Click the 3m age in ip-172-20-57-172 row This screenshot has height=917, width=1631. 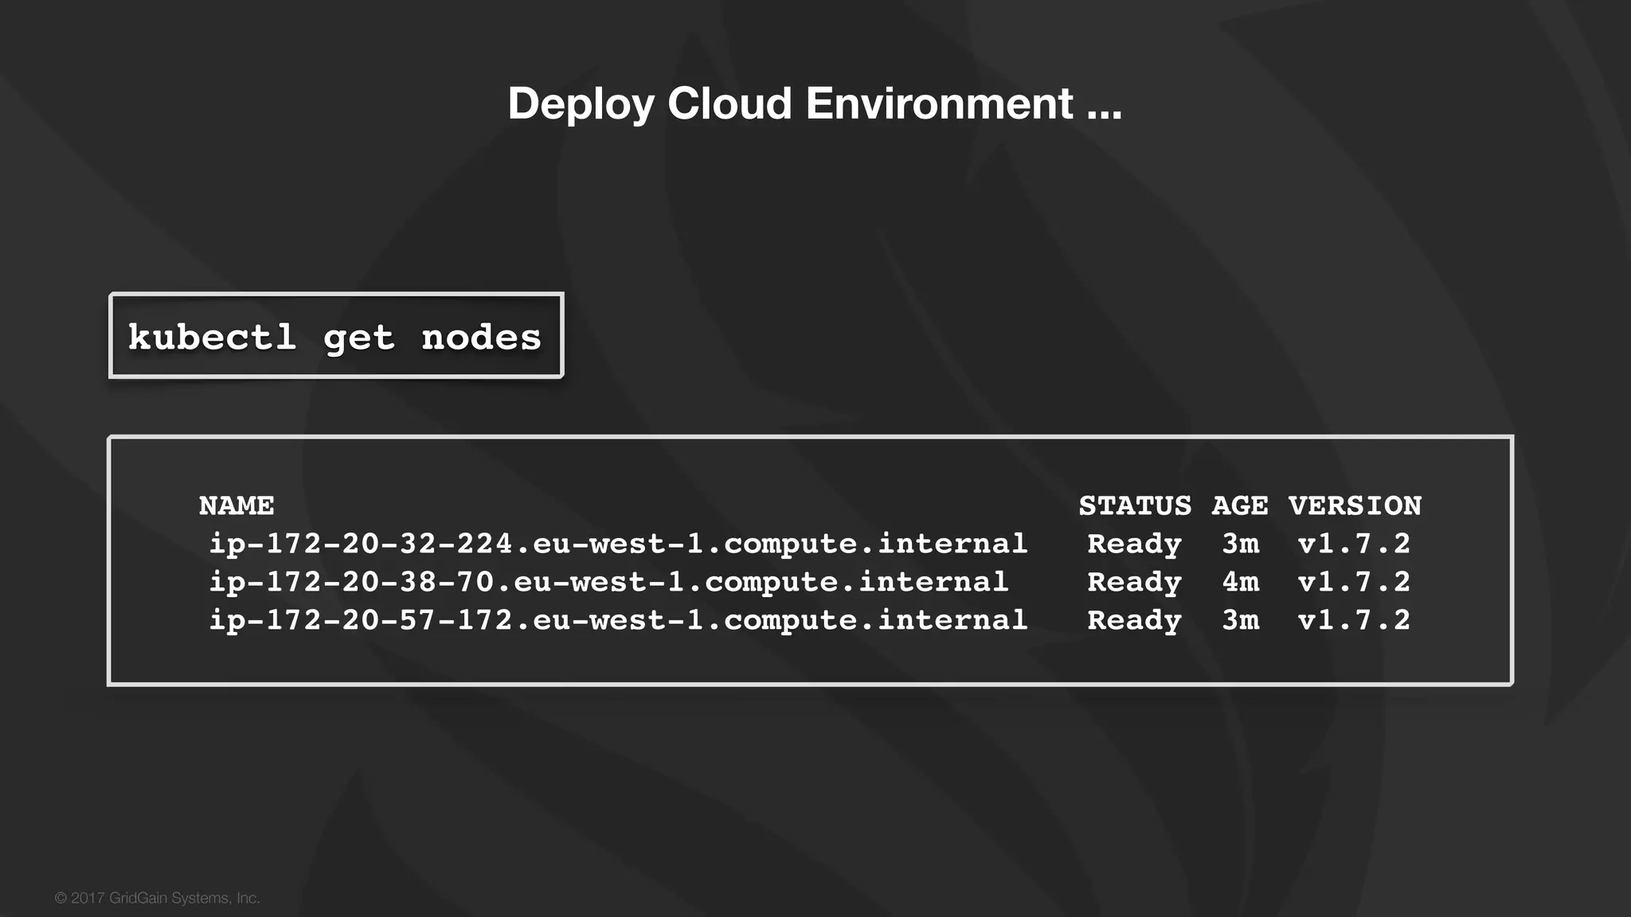click(1241, 621)
